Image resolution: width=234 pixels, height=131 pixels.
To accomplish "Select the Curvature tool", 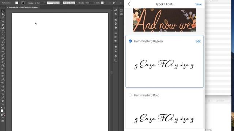I will coord(3,28).
